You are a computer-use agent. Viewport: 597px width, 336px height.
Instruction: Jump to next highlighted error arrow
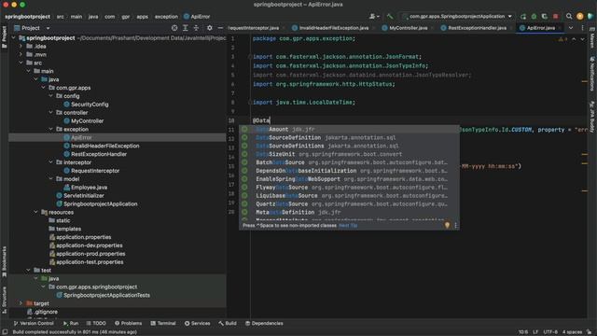coord(583,39)
